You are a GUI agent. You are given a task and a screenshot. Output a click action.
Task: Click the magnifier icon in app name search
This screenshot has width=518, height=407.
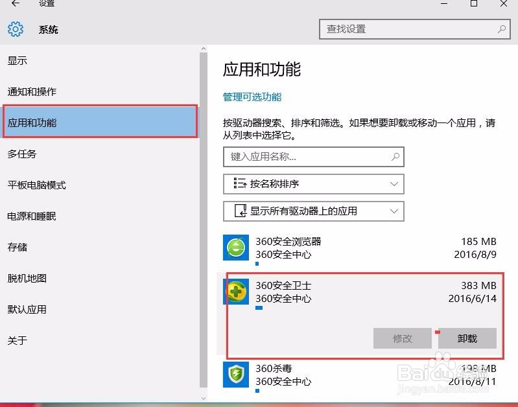point(395,157)
